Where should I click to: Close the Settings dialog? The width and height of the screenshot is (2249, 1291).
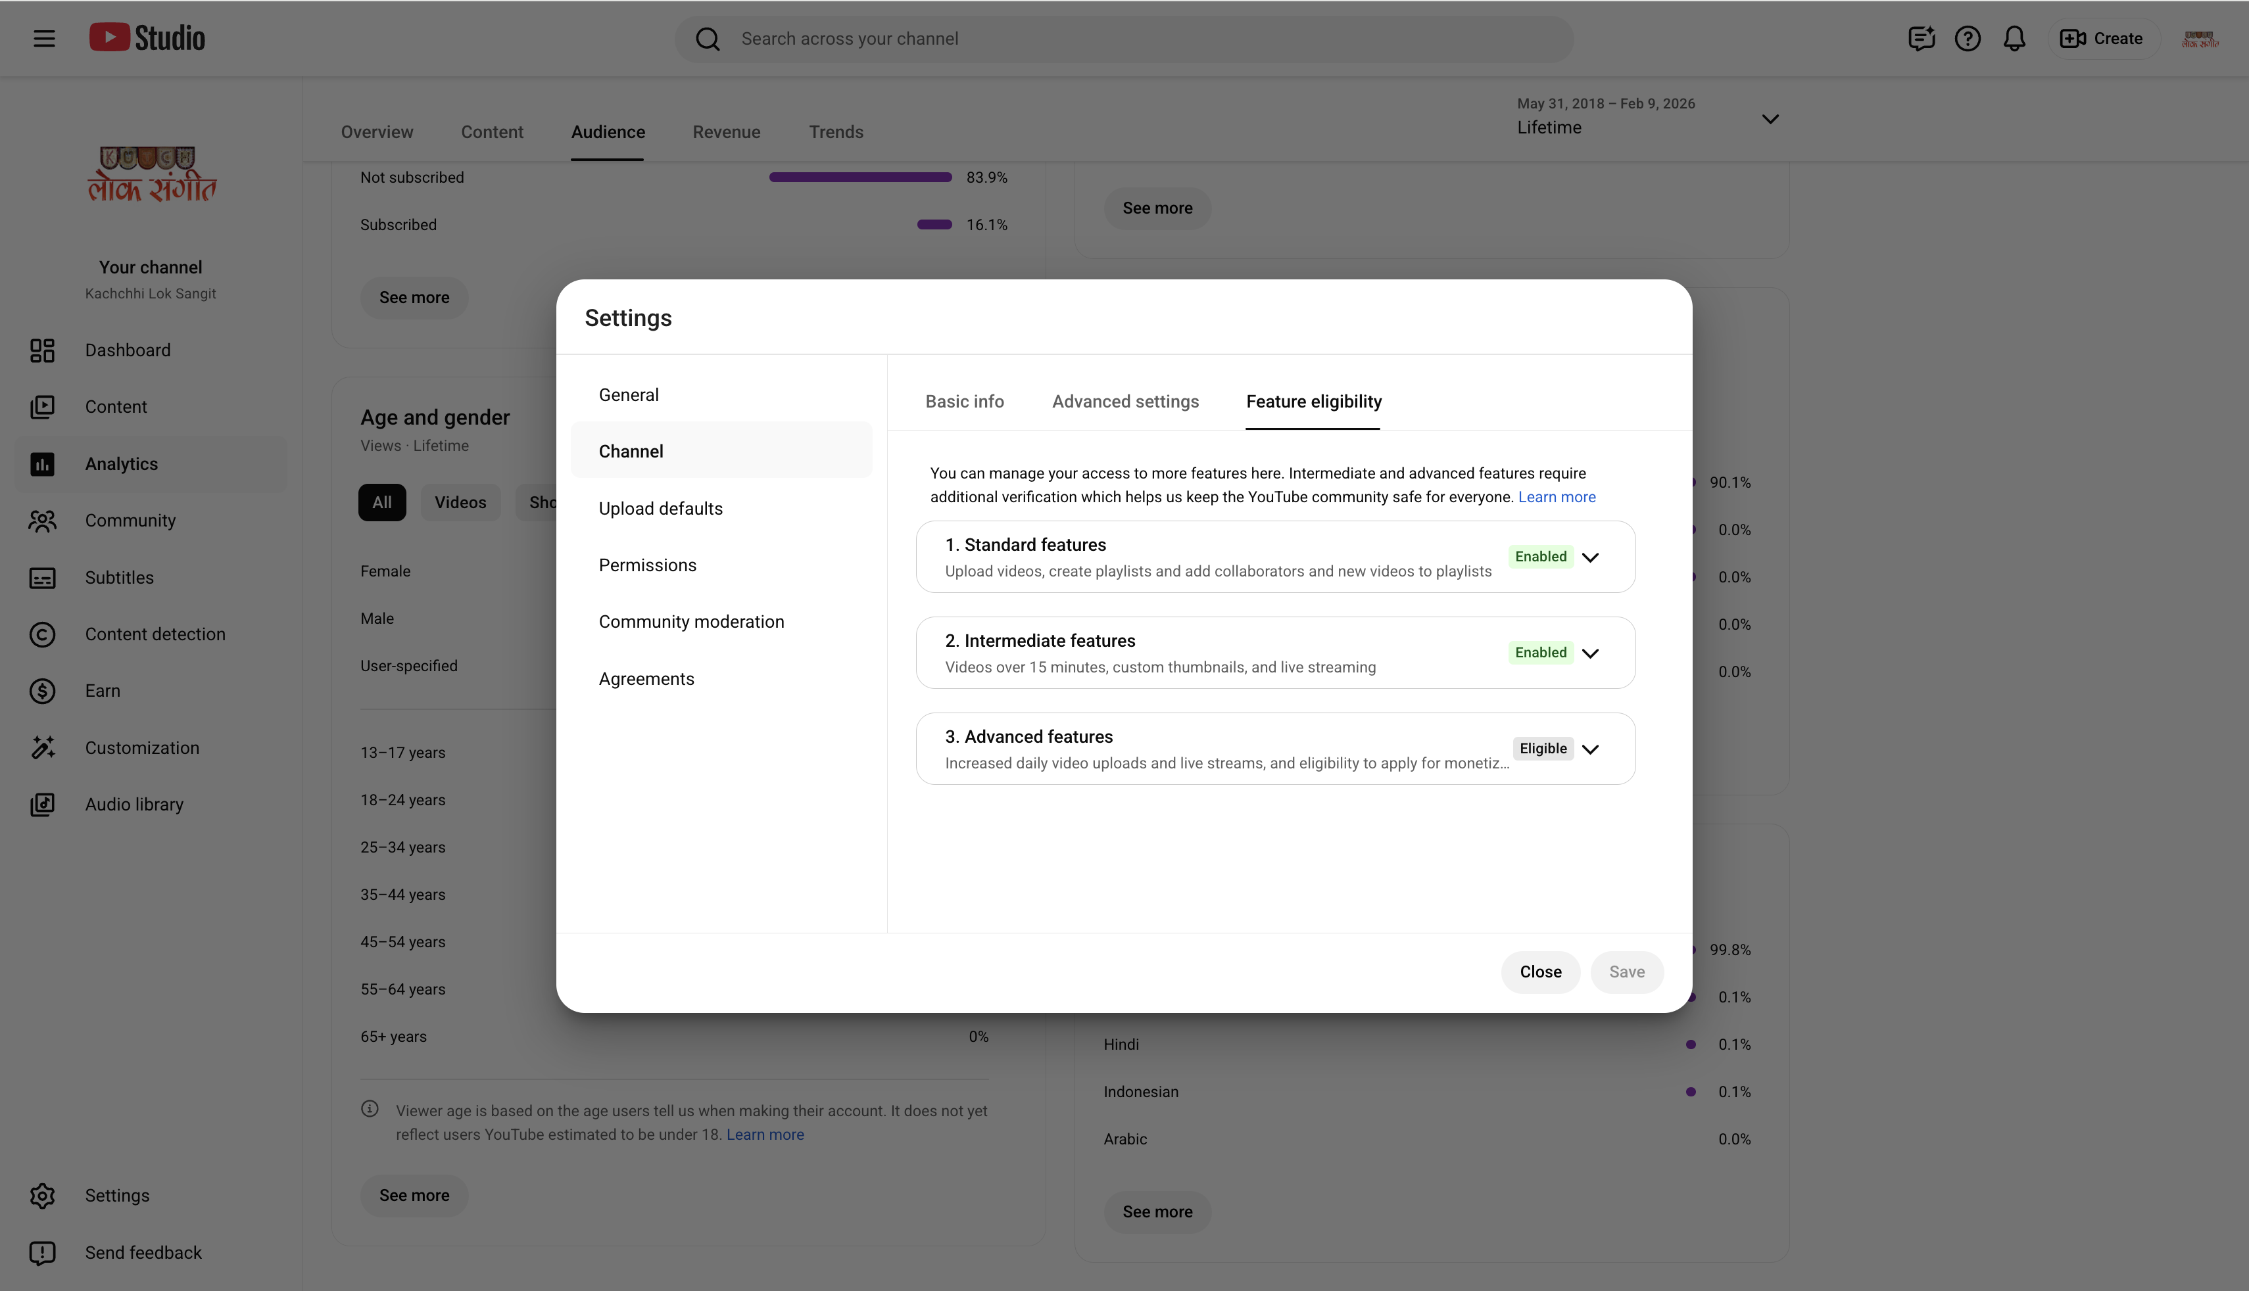pos(1540,972)
